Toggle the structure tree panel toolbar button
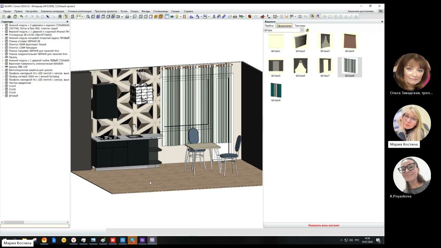 tap(66, 17)
